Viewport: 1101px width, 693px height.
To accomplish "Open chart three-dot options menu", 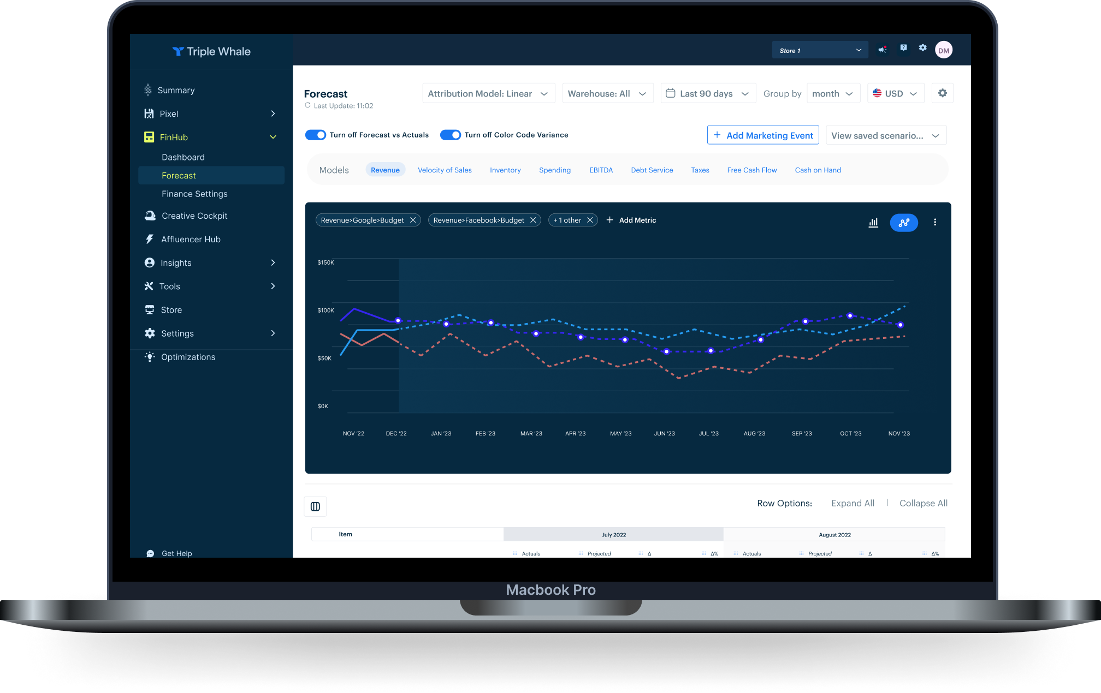I will [x=935, y=222].
